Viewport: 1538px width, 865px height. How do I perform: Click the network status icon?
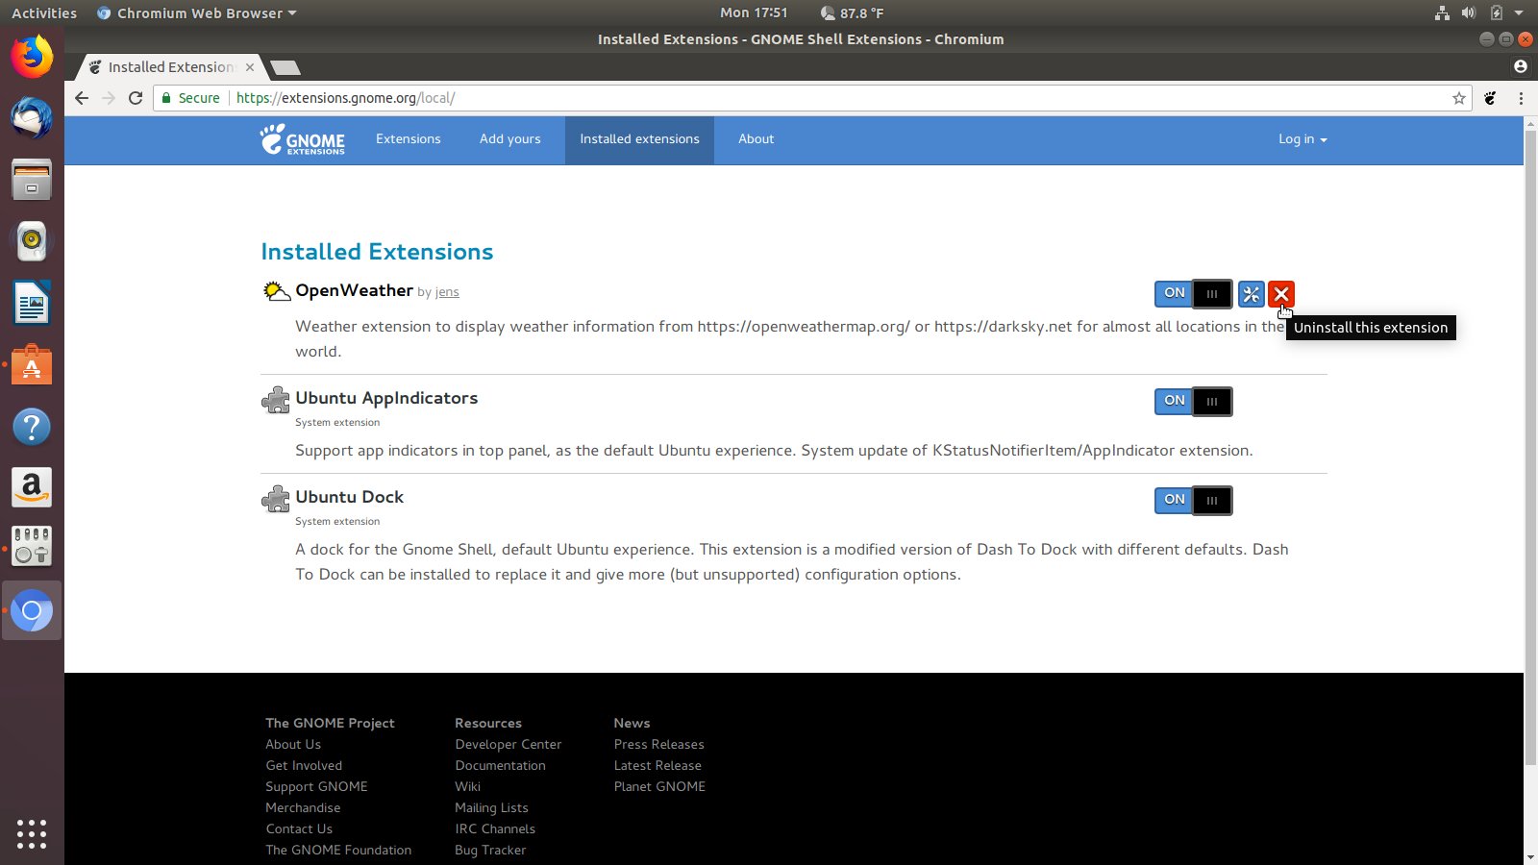(1442, 13)
